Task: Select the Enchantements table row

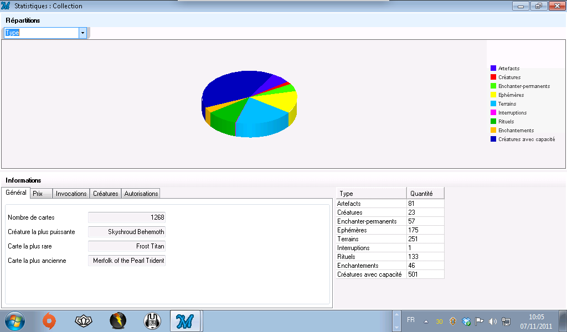Action: click(x=390, y=266)
